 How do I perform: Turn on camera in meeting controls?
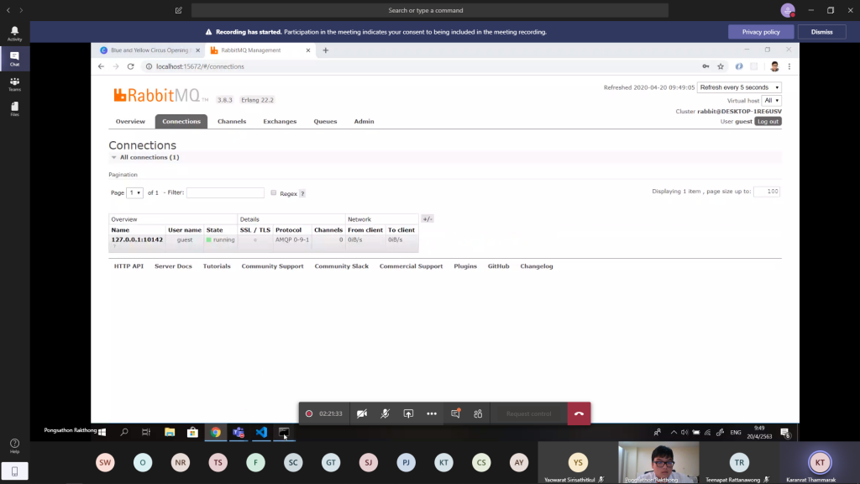362,413
